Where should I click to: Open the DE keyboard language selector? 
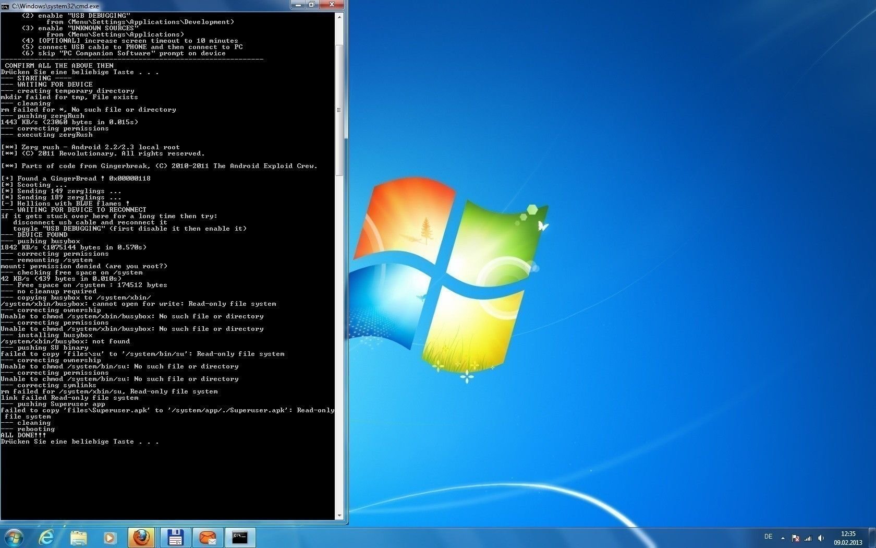click(x=768, y=537)
